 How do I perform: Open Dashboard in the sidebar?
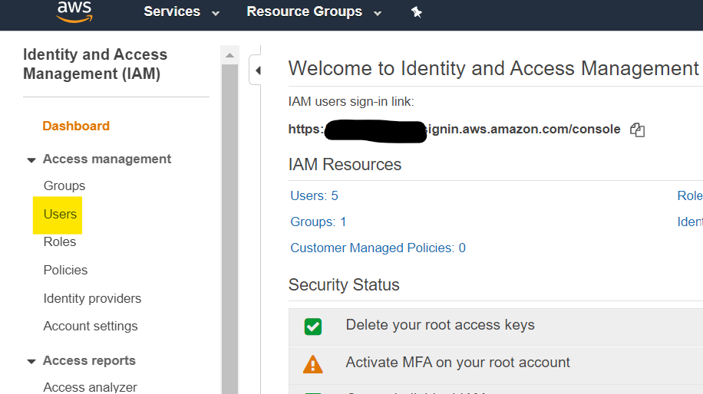76,126
